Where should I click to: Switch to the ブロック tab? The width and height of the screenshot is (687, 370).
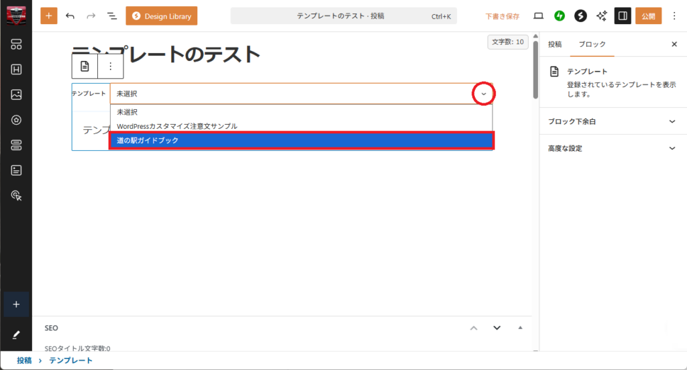pyautogui.click(x=592, y=44)
